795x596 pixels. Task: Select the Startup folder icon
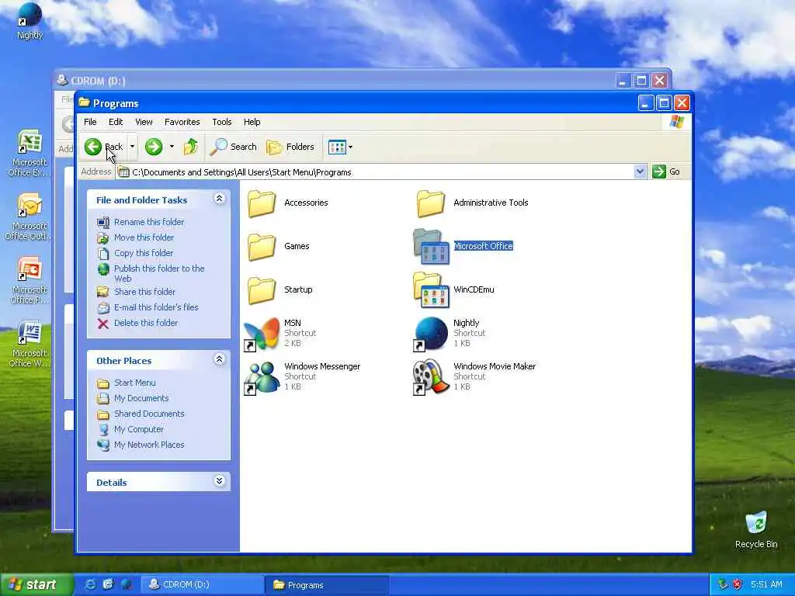pos(262,290)
